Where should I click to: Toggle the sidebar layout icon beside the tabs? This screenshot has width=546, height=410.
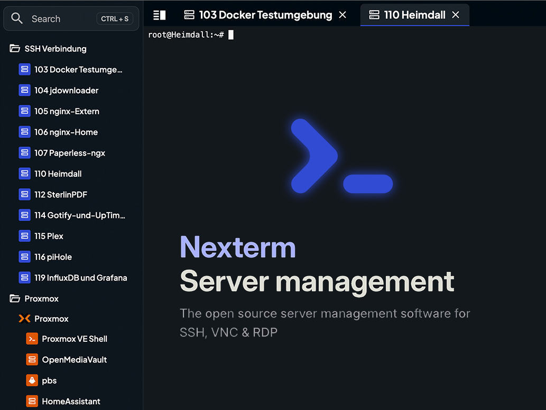(159, 15)
